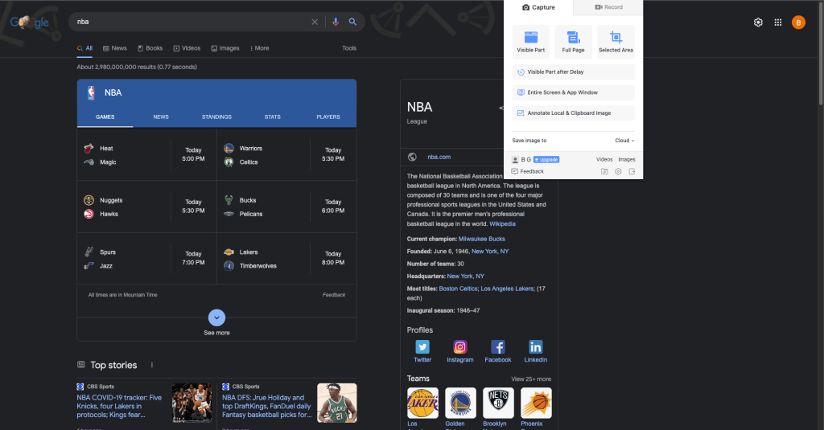Open the Save image to Cloud dropdown
824x430 pixels.
click(624, 140)
